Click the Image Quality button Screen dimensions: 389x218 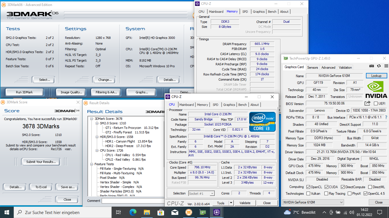tap(71, 92)
